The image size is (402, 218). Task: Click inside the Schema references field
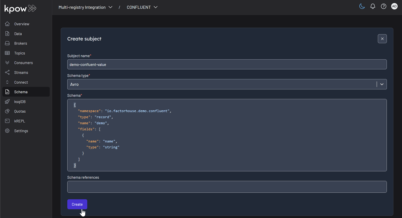227,187
